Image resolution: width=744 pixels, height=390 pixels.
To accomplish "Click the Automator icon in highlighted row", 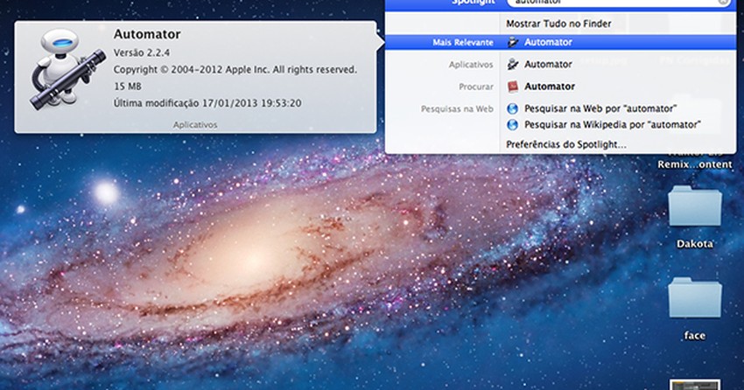I will tap(512, 42).
